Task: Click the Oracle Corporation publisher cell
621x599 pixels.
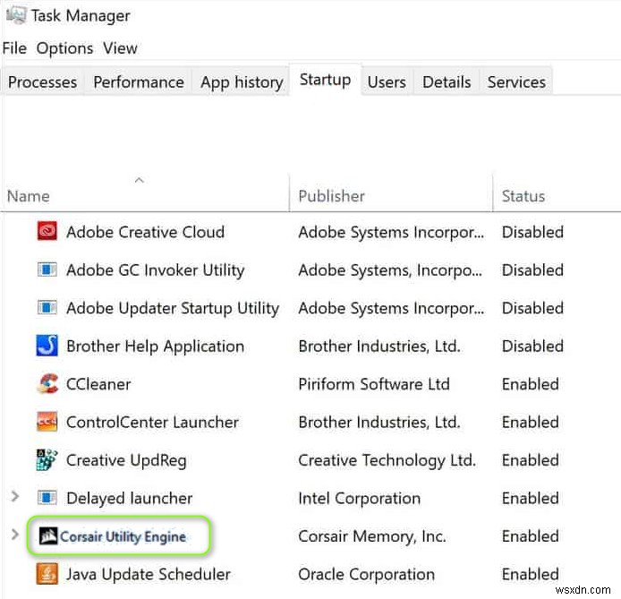Action: click(366, 575)
